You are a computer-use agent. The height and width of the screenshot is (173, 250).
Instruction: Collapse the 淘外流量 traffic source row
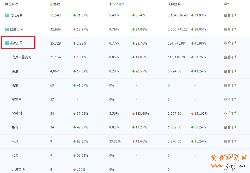tap(7, 43)
